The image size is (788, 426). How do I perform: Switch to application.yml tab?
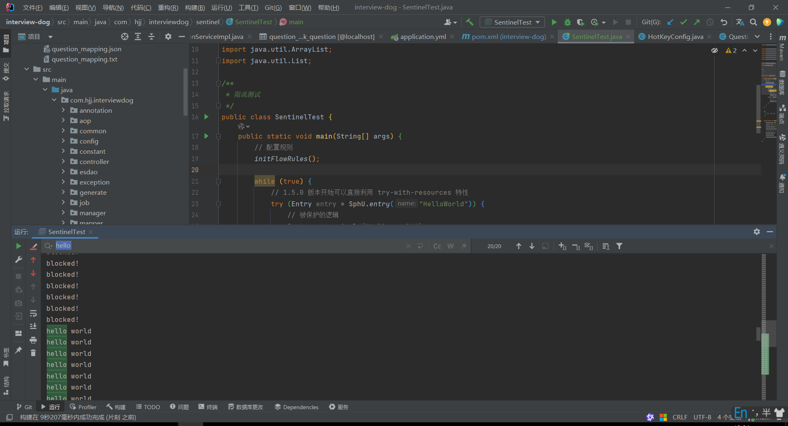(423, 36)
